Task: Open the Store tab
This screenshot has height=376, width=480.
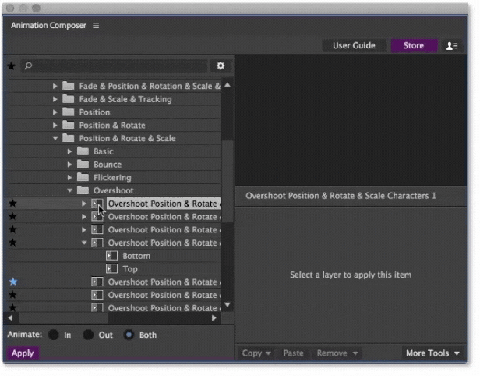Action: pos(414,46)
